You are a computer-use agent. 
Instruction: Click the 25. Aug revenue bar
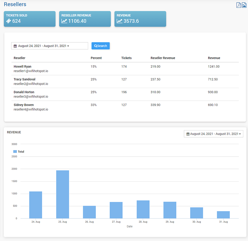pyautogui.click(x=63, y=194)
